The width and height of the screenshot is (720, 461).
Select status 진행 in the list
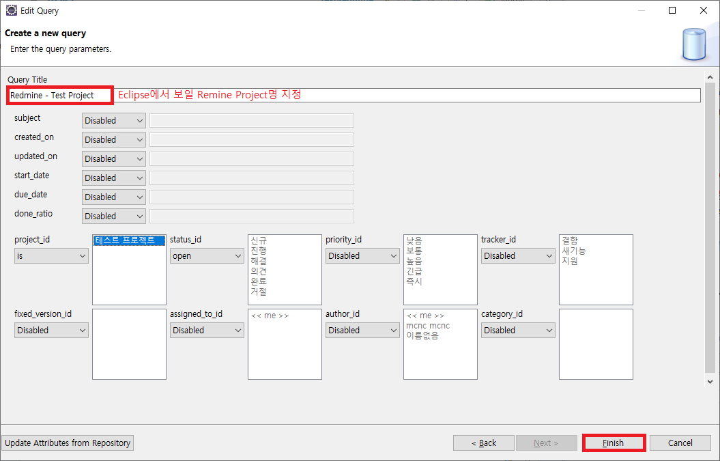(x=259, y=251)
